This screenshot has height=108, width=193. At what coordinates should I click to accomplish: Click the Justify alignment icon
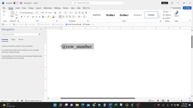70,17
